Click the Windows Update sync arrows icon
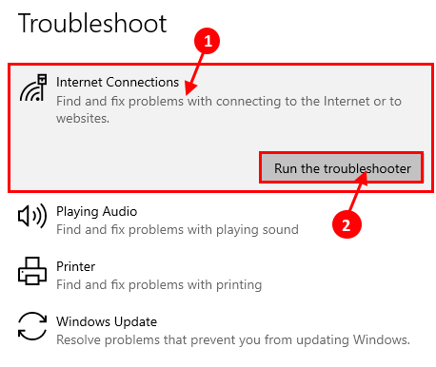Viewport: 436px width, 367px height. click(x=32, y=326)
